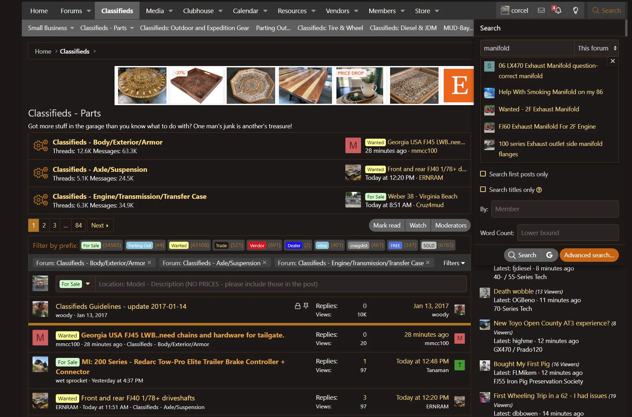Filter threads by the SOLD prefix
This screenshot has height=417, width=632.
coord(428,245)
